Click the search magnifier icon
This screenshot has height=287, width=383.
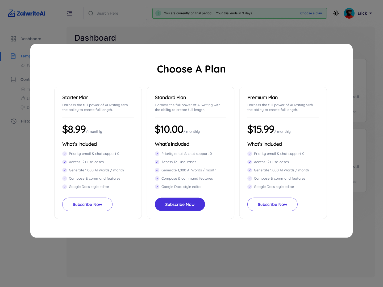click(91, 13)
